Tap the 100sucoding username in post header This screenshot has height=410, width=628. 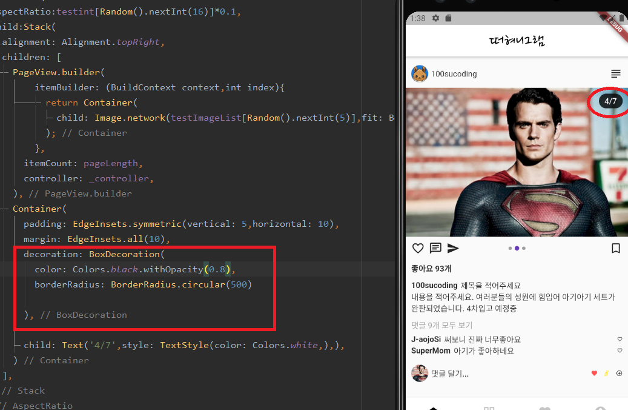click(x=454, y=74)
